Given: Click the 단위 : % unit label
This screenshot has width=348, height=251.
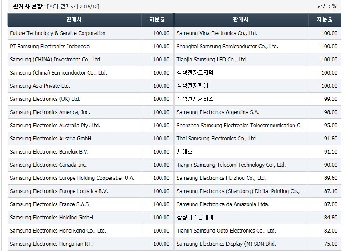Looking at the screenshot, I should pyautogui.click(x=326, y=6).
